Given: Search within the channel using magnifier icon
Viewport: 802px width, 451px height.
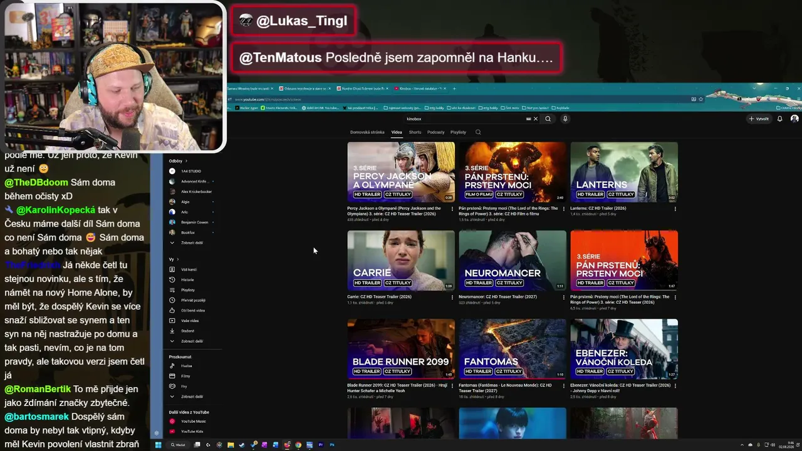Looking at the screenshot, I should point(478,132).
